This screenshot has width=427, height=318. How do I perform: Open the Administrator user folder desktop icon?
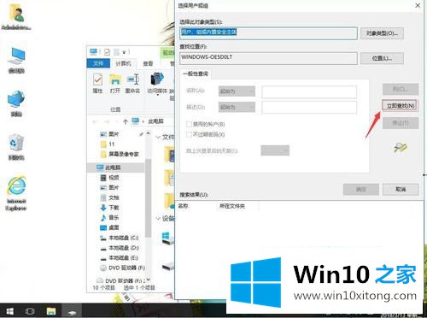point(16,17)
